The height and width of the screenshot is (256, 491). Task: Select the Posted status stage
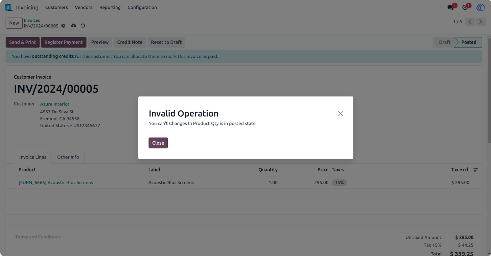click(469, 42)
